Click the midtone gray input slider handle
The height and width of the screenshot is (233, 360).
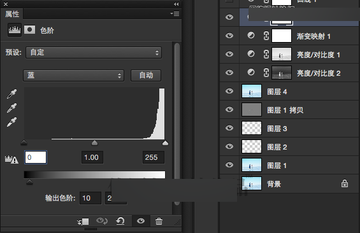coord(94,143)
